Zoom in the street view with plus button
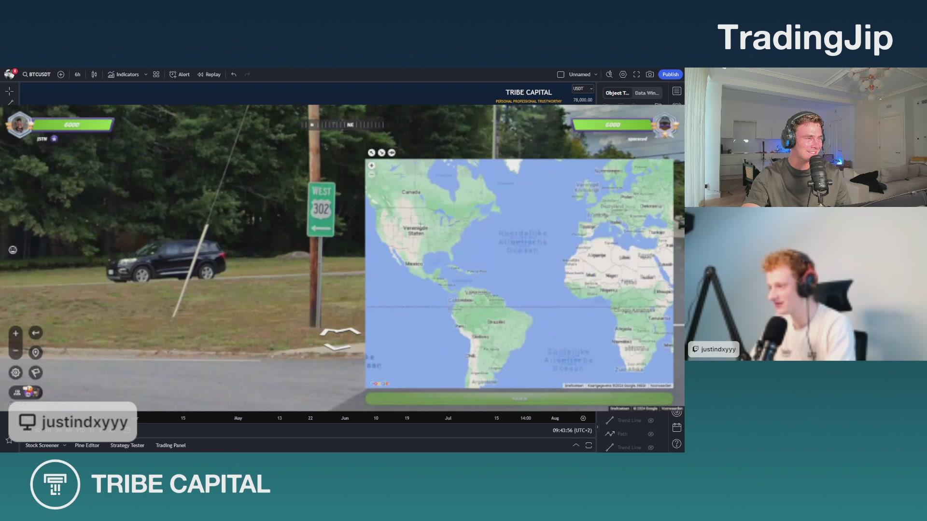Screen dimensions: 927x521 tap(15, 333)
